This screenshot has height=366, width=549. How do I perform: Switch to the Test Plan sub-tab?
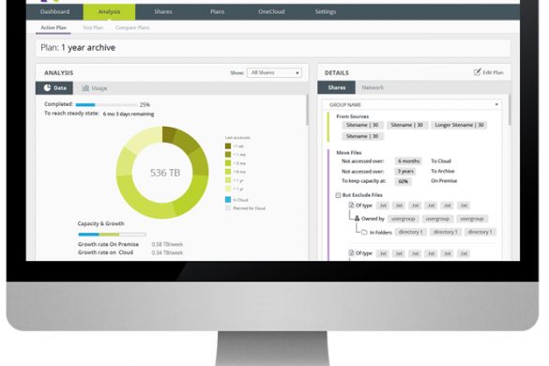[x=93, y=27]
